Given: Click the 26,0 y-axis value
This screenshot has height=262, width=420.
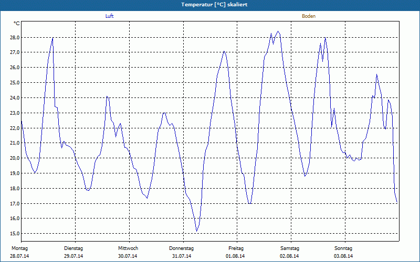Looking at the screenshot, I should click(15, 68).
